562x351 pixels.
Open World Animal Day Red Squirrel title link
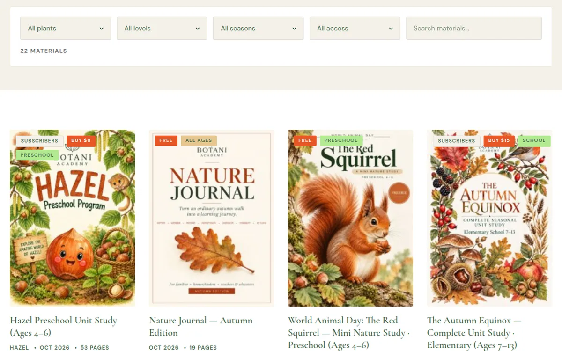[349, 333]
